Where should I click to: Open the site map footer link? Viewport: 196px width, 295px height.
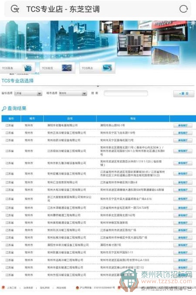tap(61, 288)
